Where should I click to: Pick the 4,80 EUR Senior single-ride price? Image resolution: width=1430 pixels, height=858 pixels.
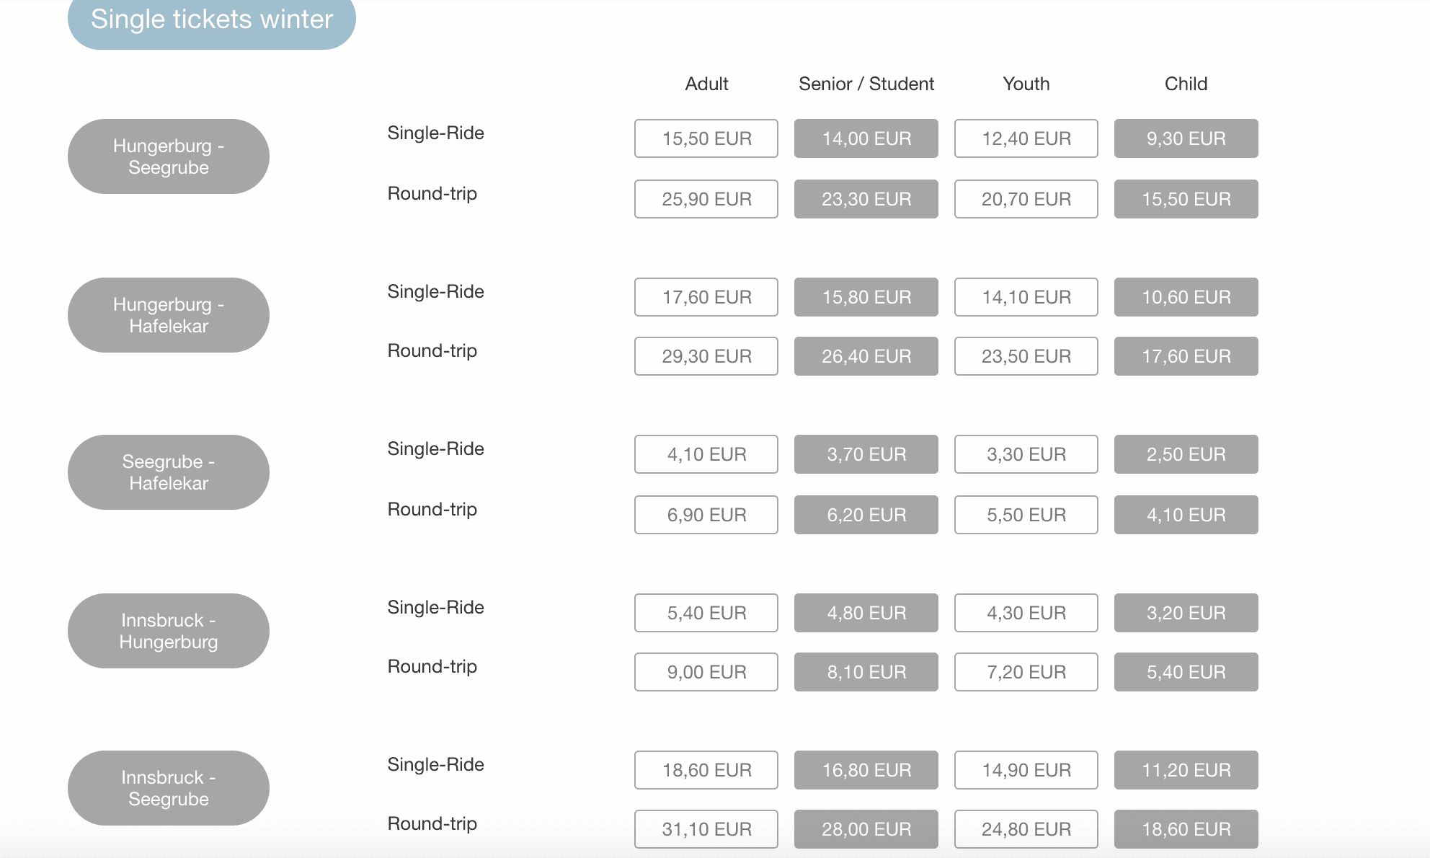point(866,613)
